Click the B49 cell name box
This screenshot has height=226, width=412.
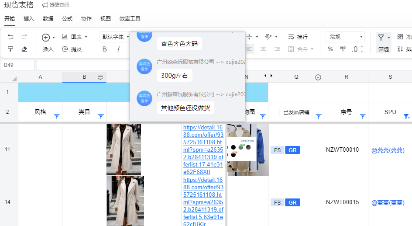pyautogui.click(x=17, y=65)
